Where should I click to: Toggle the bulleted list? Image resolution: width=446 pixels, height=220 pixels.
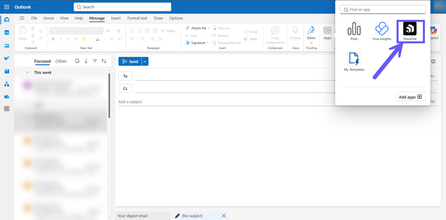132,31
